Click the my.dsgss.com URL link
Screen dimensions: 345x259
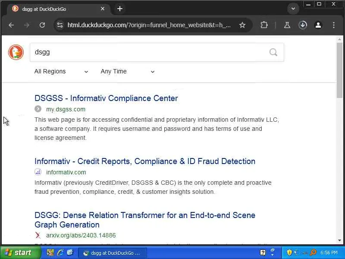point(66,109)
